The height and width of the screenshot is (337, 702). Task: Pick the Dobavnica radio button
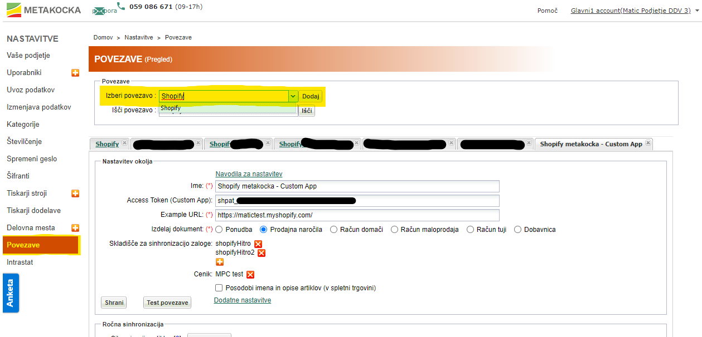coord(517,229)
